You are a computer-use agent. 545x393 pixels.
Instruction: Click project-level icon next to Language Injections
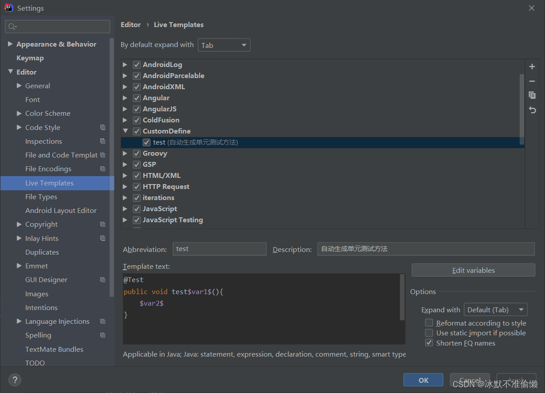[103, 321]
